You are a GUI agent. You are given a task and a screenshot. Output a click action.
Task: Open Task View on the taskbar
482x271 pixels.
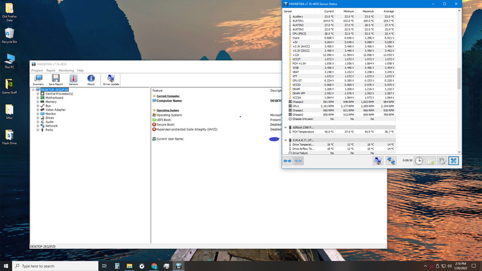click(x=104, y=266)
